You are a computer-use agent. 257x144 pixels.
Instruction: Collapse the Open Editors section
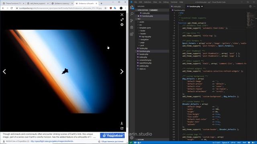click(x=143, y=10)
